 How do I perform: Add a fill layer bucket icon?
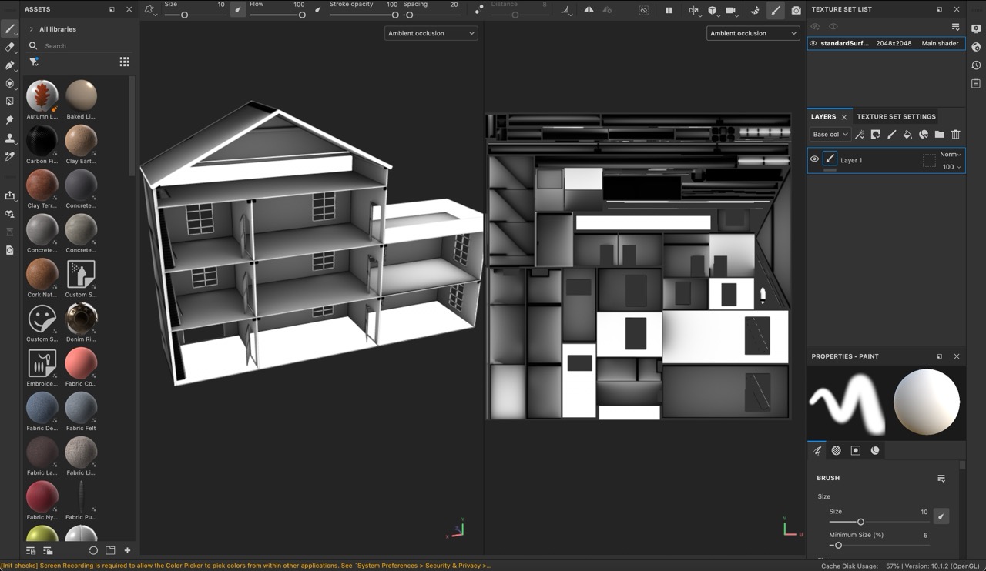coord(907,134)
